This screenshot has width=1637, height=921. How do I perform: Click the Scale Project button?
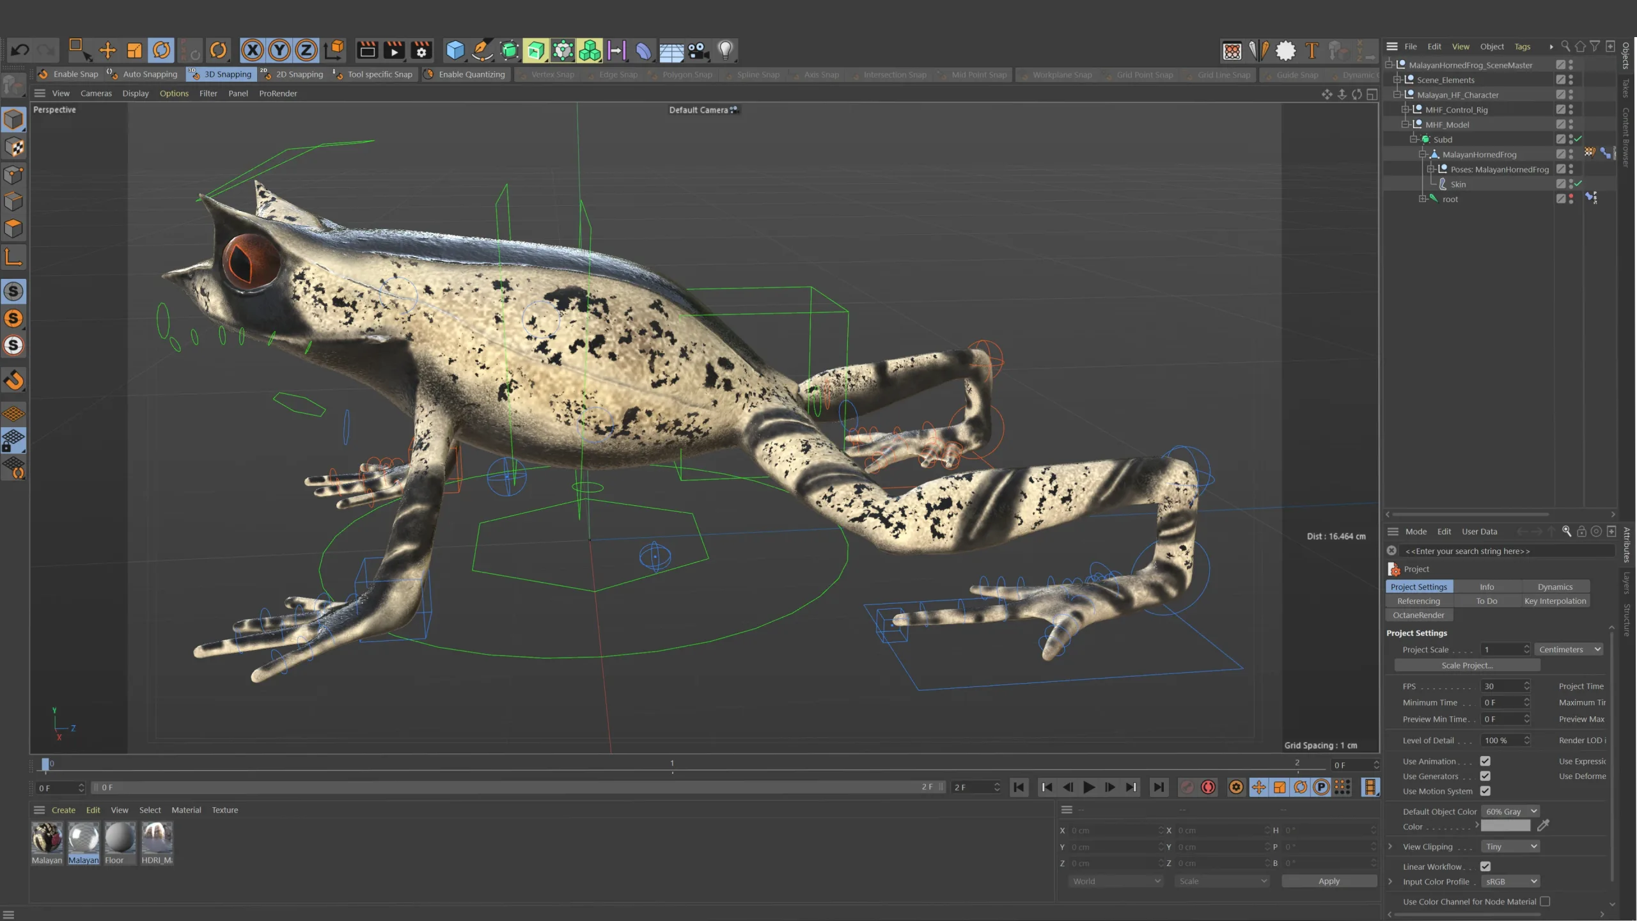click(x=1467, y=665)
